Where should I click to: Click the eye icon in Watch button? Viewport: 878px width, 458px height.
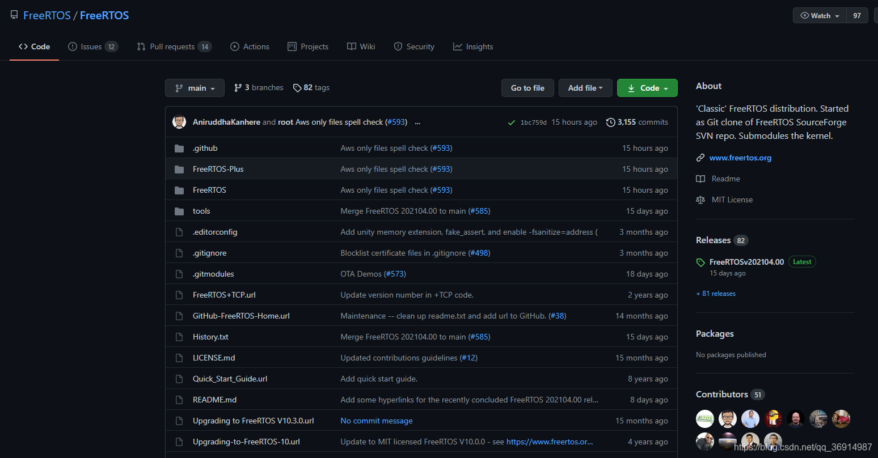pos(804,16)
